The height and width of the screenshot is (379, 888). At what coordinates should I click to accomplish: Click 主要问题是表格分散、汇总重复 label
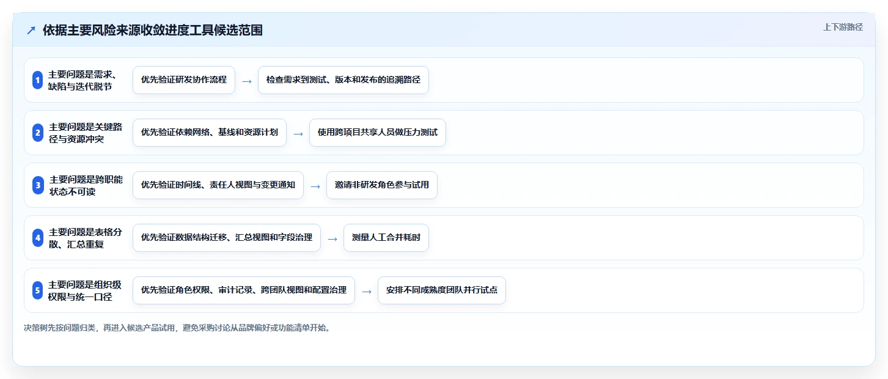[86, 238]
